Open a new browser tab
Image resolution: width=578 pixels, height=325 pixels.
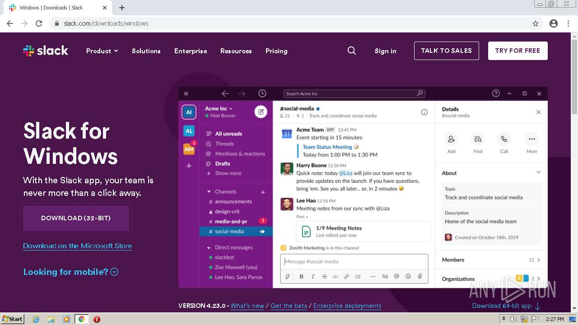pos(122,8)
